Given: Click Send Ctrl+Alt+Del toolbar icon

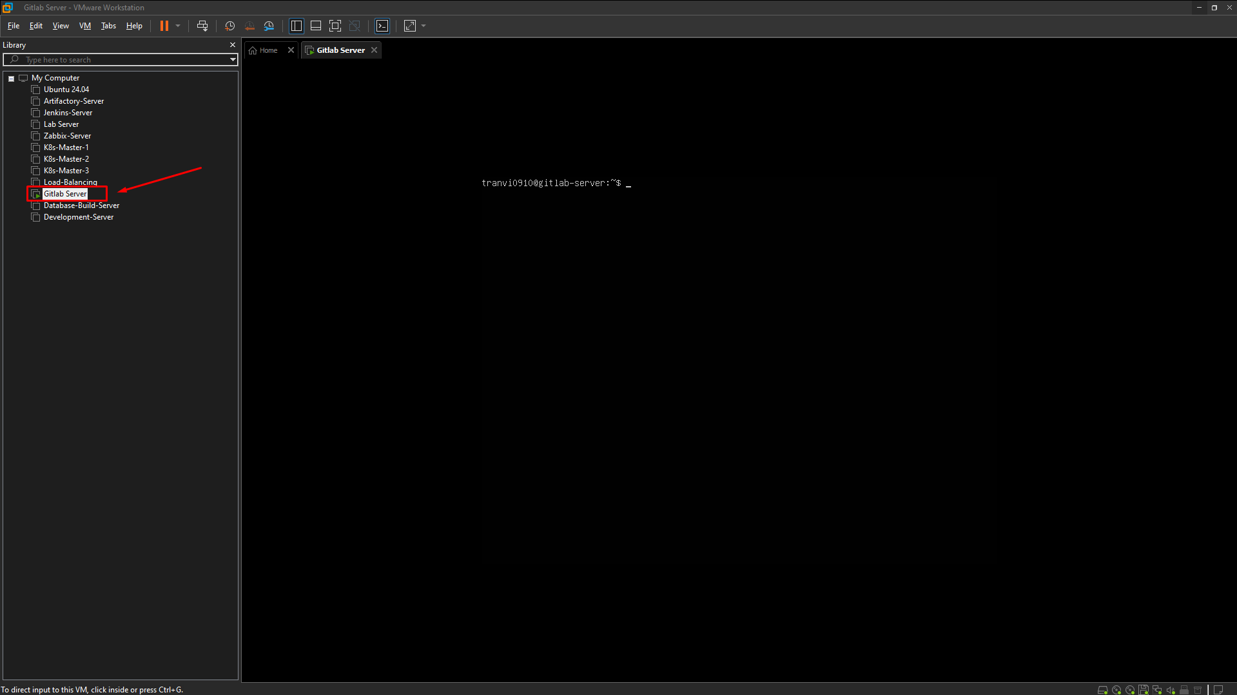Looking at the screenshot, I should pos(202,26).
